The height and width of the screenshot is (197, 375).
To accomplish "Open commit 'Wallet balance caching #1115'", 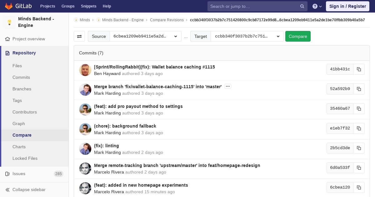I will click(x=154, y=67).
